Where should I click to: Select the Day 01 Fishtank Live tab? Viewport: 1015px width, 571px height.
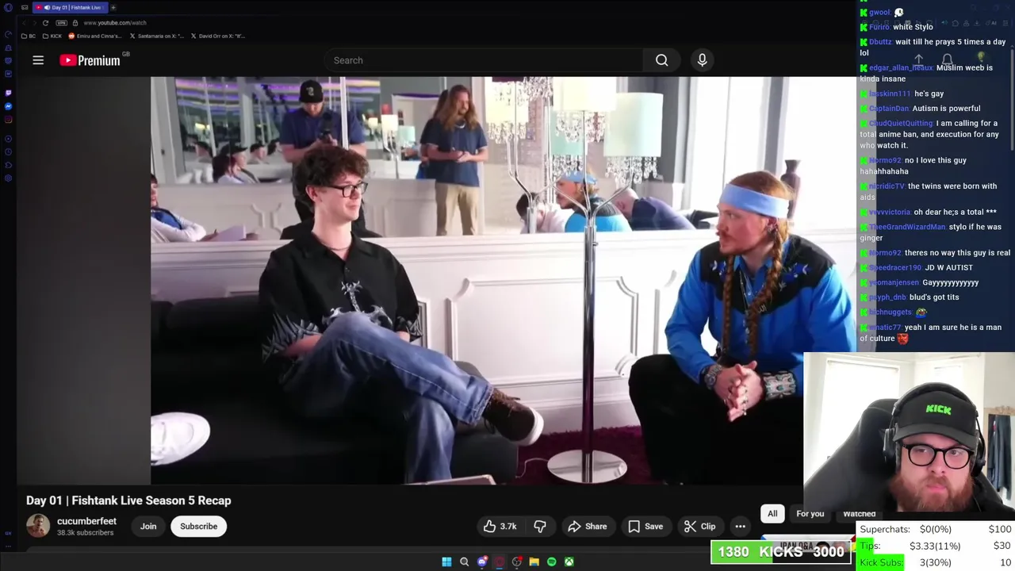coord(70,7)
